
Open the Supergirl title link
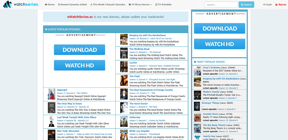[62, 90]
